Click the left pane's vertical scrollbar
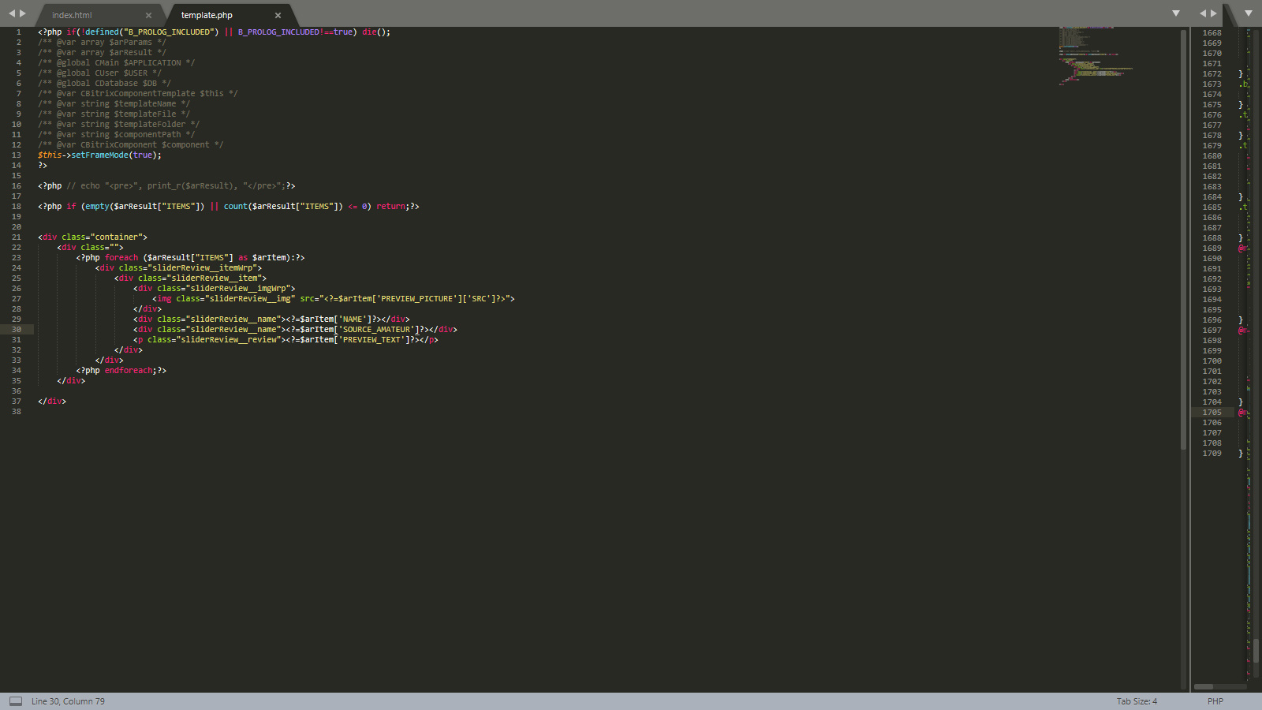This screenshot has width=1262, height=710. point(1183,239)
